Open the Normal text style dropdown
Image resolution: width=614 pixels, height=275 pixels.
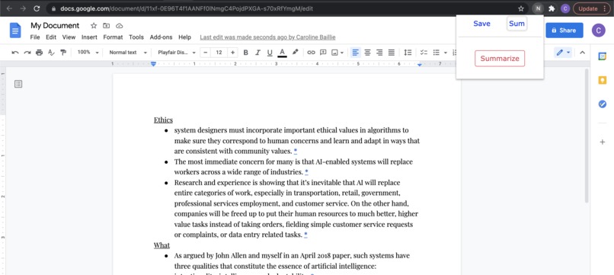(x=128, y=52)
